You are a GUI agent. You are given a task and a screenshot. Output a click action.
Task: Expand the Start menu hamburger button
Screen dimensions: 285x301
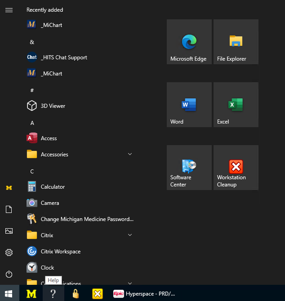(9, 10)
